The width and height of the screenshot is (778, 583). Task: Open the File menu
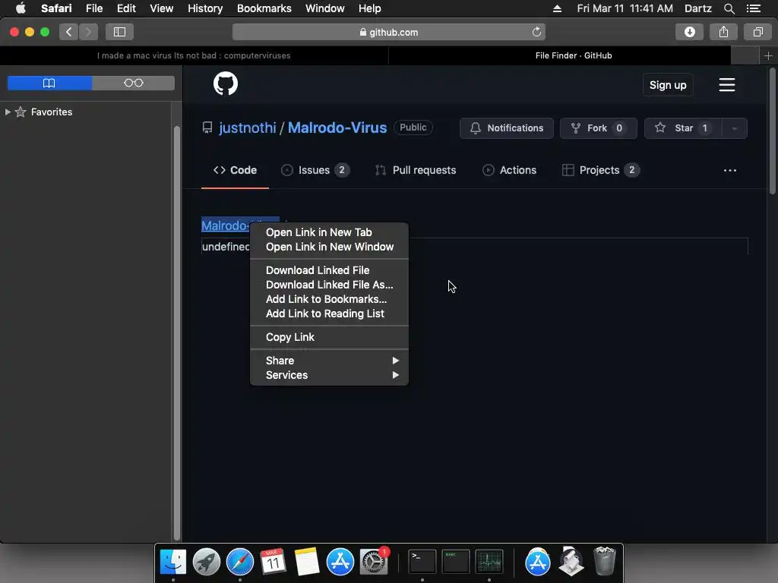point(93,8)
